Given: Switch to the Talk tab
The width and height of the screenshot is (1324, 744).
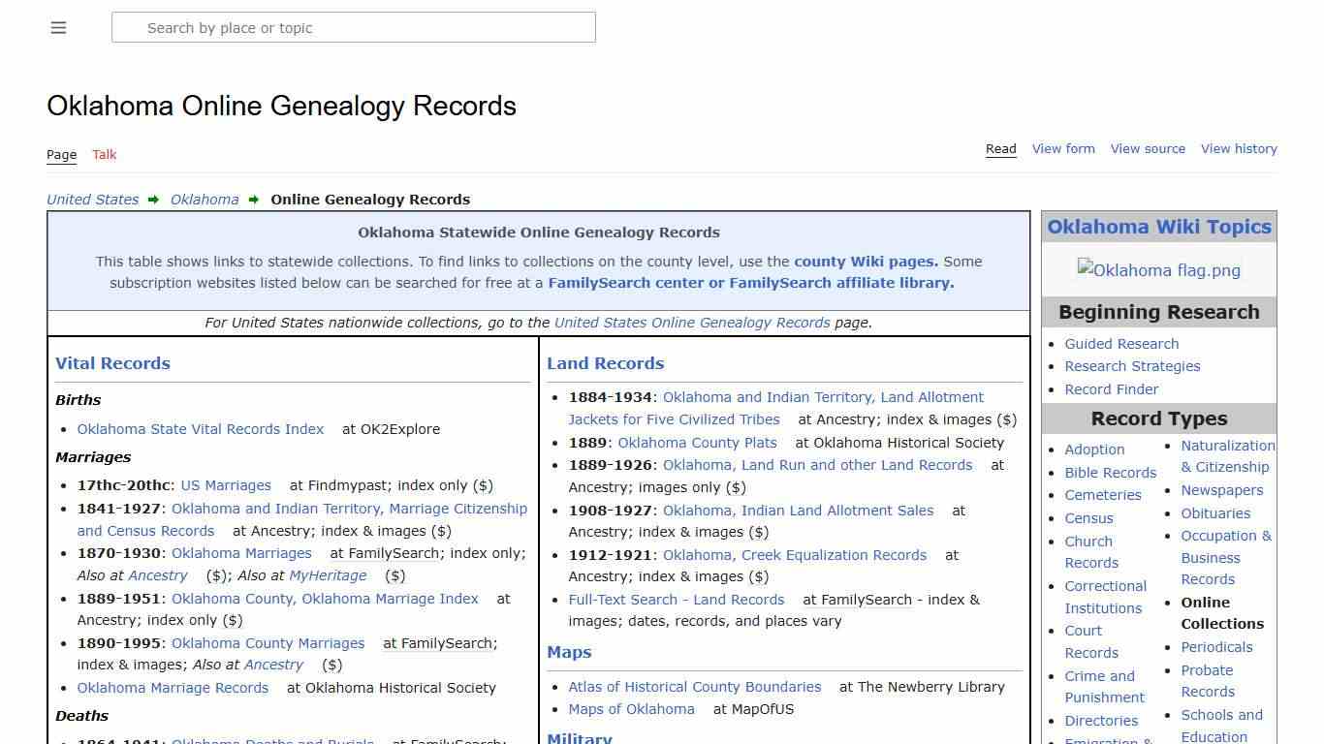Looking at the screenshot, I should (104, 154).
